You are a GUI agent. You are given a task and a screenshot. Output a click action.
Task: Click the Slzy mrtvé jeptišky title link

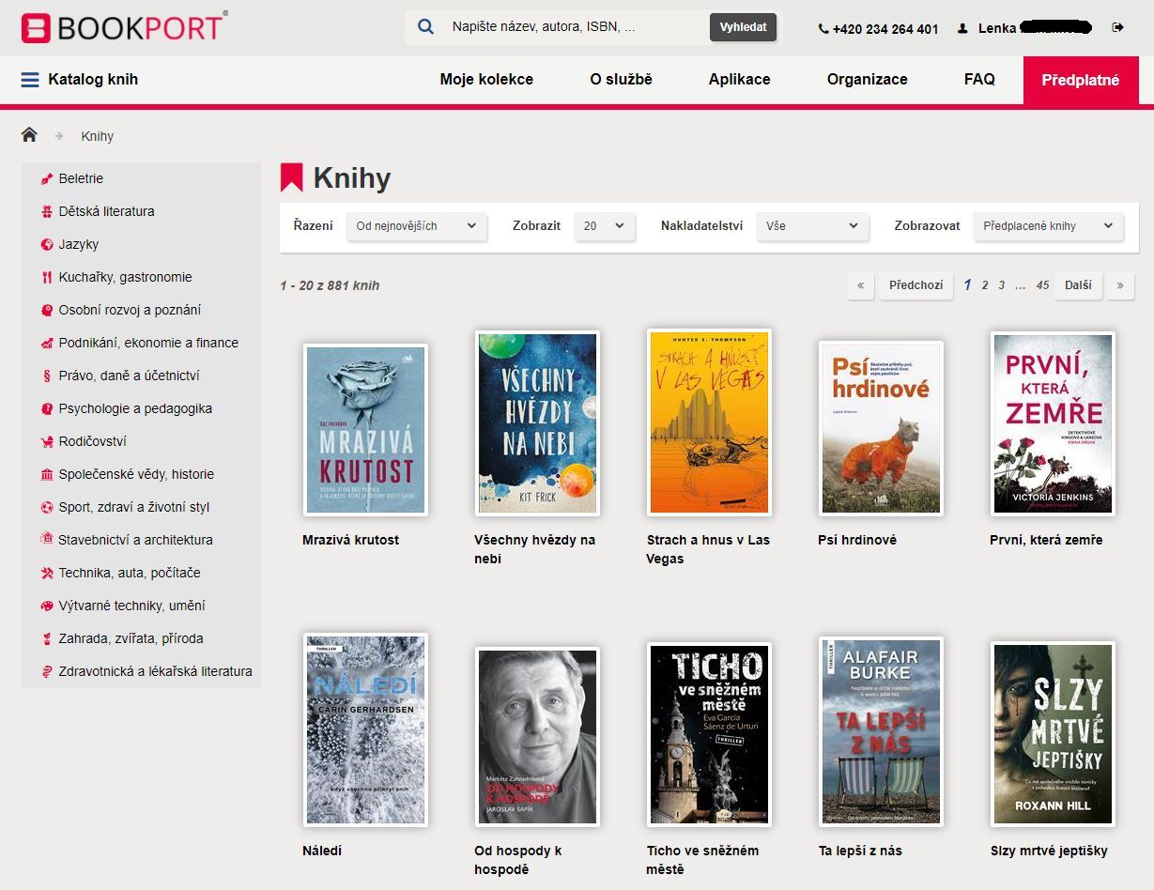1049,851
